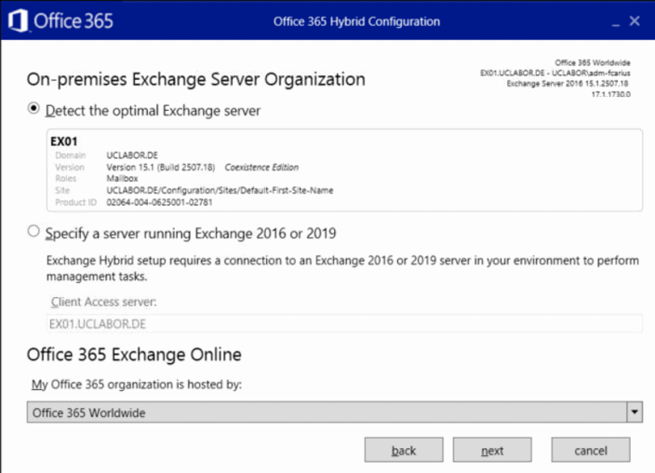Click the Mailbox roles value
The width and height of the screenshot is (655, 473).
click(x=122, y=179)
